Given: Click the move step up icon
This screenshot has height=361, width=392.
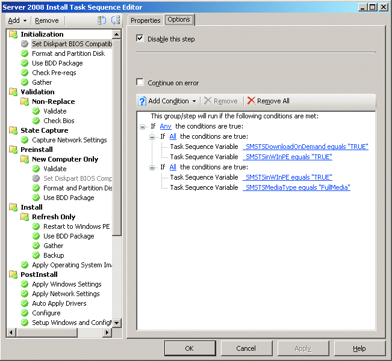Looking at the screenshot, I should [x=102, y=20].
